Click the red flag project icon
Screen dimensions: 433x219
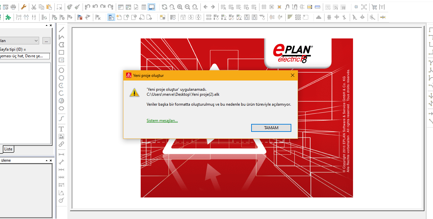point(80,17)
